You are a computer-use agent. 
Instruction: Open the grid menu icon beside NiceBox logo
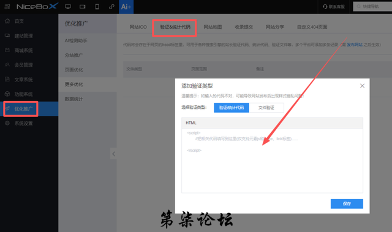click(x=7, y=7)
